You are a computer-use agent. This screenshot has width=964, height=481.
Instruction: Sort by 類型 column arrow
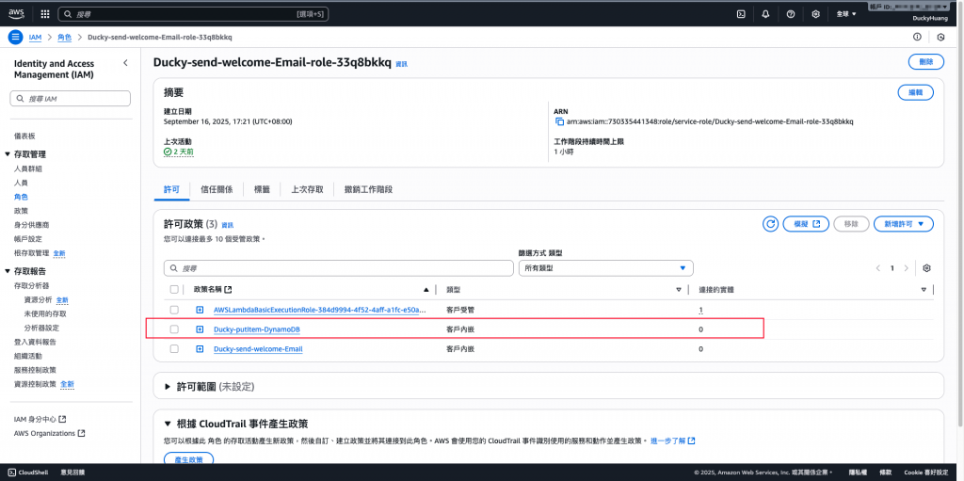pos(679,289)
